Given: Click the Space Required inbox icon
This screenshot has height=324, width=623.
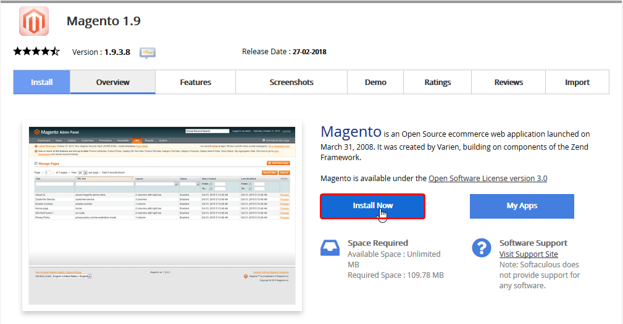Looking at the screenshot, I should coord(330,248).
